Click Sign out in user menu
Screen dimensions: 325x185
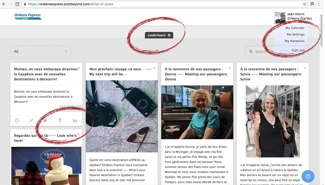[x=298, y=50]
